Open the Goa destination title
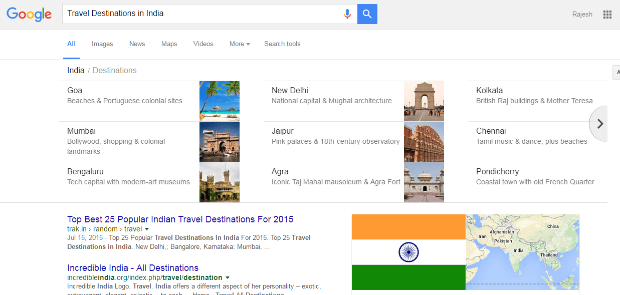The width and height of the screenshot is (620, 295). click(75, 91)
